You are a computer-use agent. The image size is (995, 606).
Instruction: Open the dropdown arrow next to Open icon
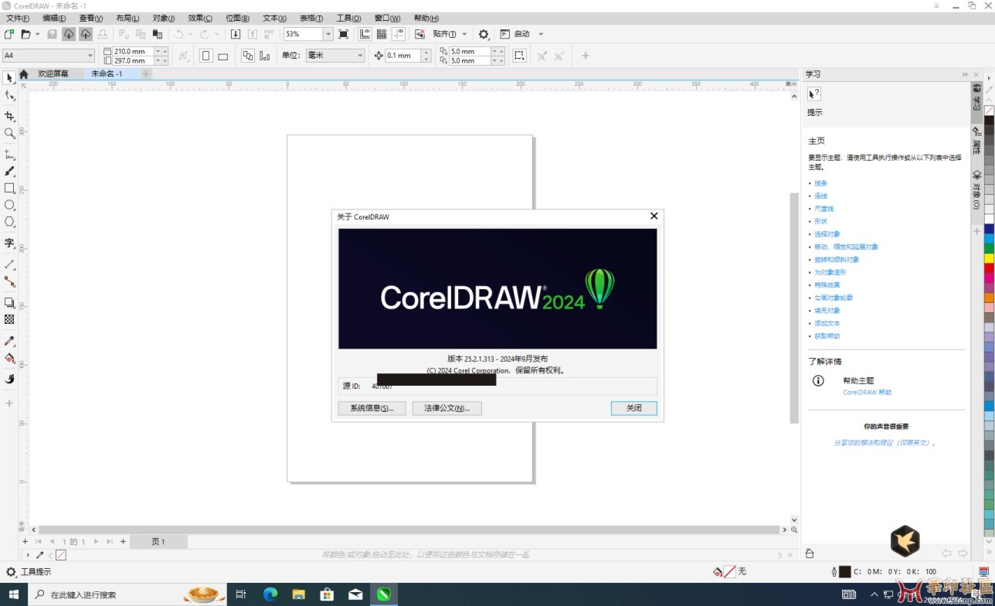click(37, 34)
